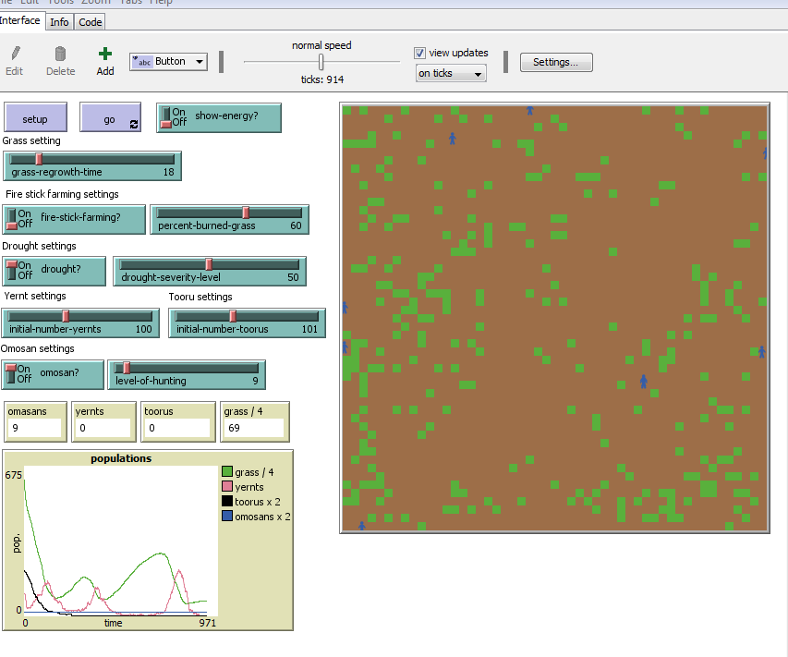The width and height of the screenshot is (788, 657).
Task: Open the Tabs menu
Action: tap(130, 2)
